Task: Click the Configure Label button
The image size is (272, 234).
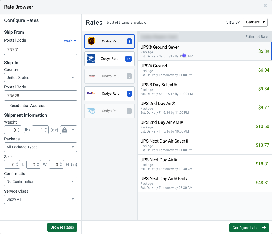Action: click(249, 228)
